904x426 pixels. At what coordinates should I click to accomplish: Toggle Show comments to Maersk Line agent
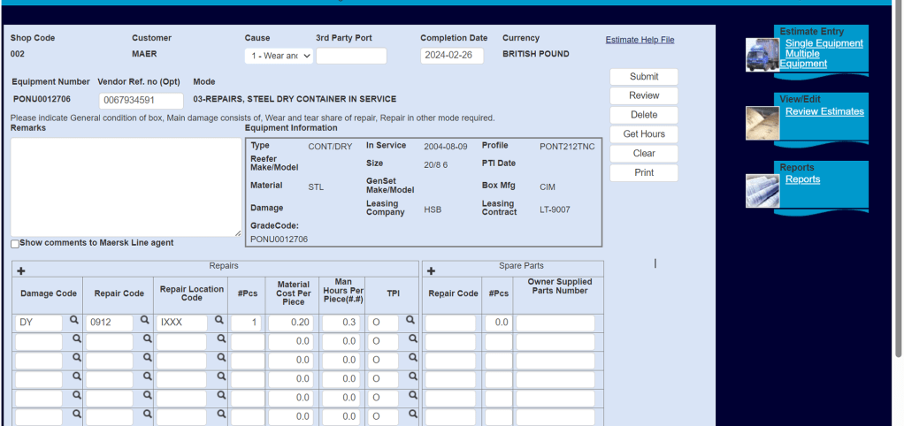point(15,244)
